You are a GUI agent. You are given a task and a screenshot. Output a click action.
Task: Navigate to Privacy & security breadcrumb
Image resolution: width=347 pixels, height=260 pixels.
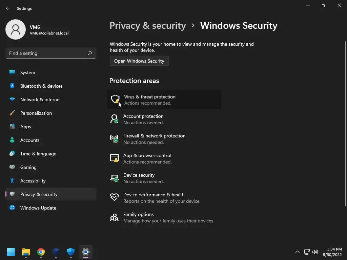(x=148, y=26)
